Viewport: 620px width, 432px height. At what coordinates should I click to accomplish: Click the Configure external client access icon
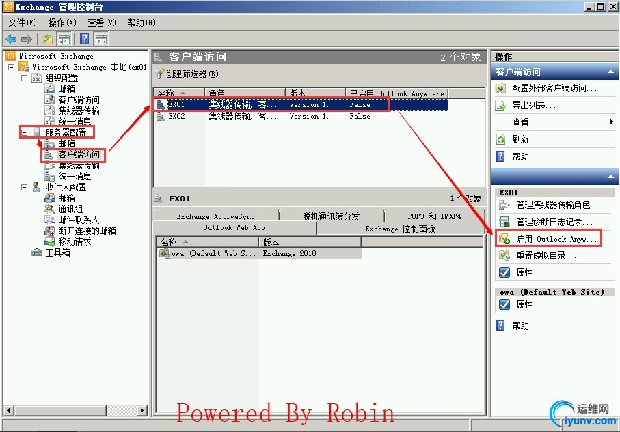point(500,89)
